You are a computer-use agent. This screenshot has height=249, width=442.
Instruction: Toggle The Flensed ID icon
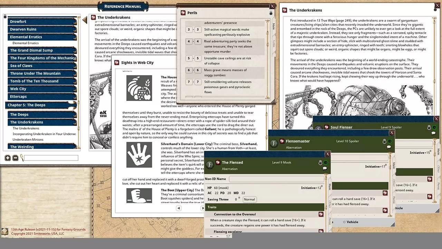pyautogui.click(x=325, y=163)
